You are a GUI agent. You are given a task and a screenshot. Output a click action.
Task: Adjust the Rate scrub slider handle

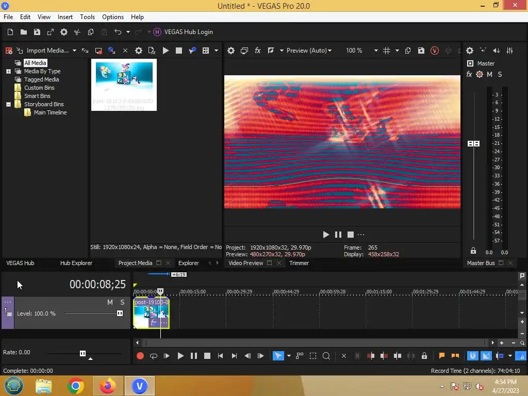[82, 353]
